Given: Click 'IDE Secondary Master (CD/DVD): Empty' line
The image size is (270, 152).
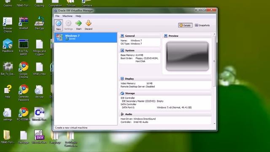Looking at the screenshot, I should (143, 101).
